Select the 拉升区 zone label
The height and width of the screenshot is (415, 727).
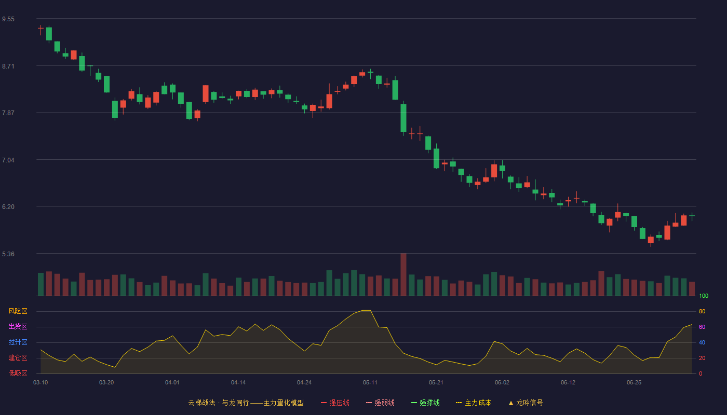pyautogui.click(x=18, y=342)
